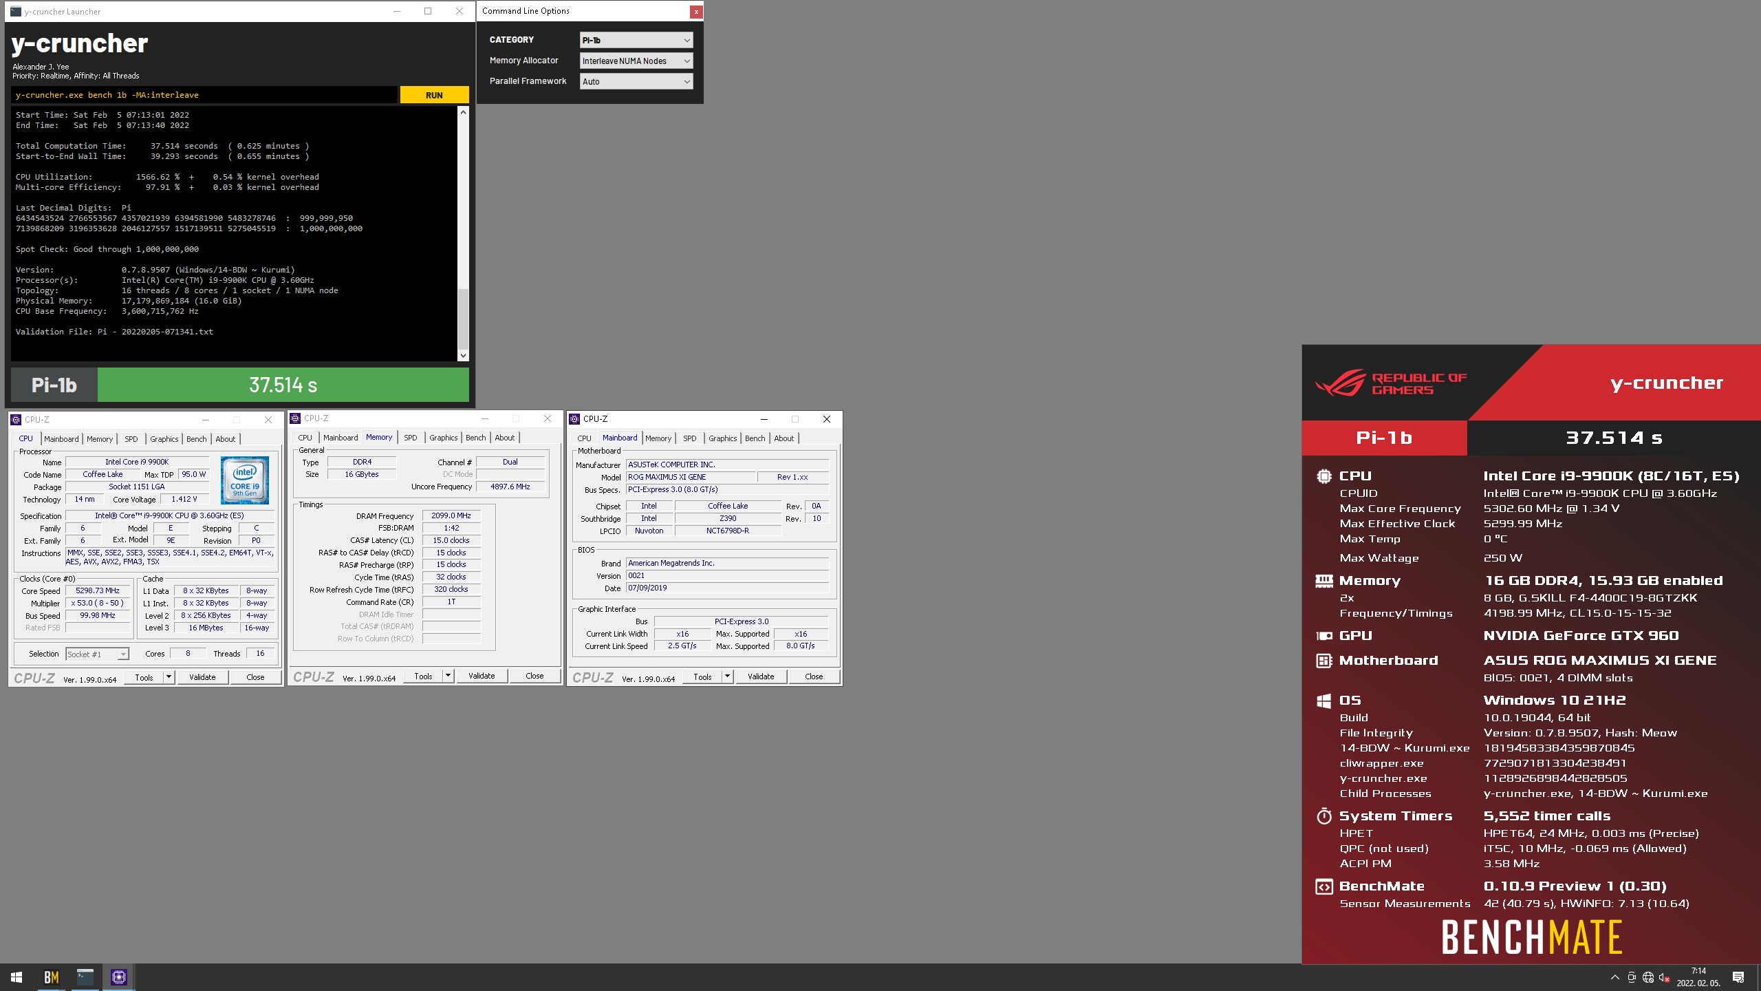Image resolution: width=1761 pixels, height=991 pixels.
Task: Open the volume tray icon
Action: (x=1665, y=977)
